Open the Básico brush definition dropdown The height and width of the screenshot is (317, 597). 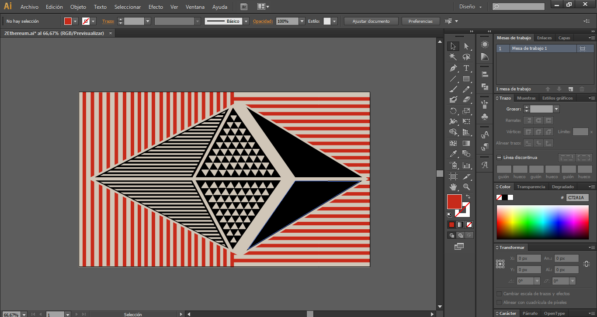pos(246,21)
